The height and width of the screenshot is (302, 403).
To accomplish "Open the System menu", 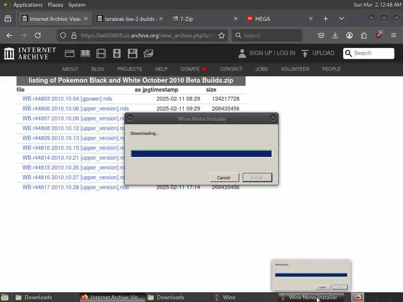I will click(77, 5).
